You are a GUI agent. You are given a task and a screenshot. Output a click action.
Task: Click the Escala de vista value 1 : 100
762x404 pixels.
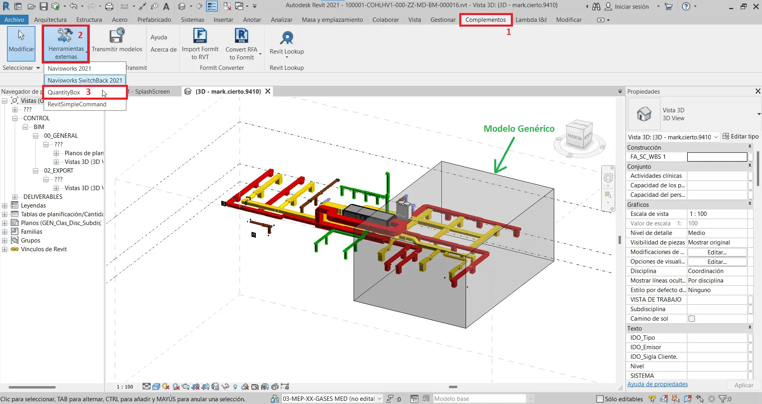(717, 214)
